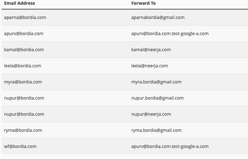
Task: Click the leela@neerja.com forward address
Action: click(150, 66)
